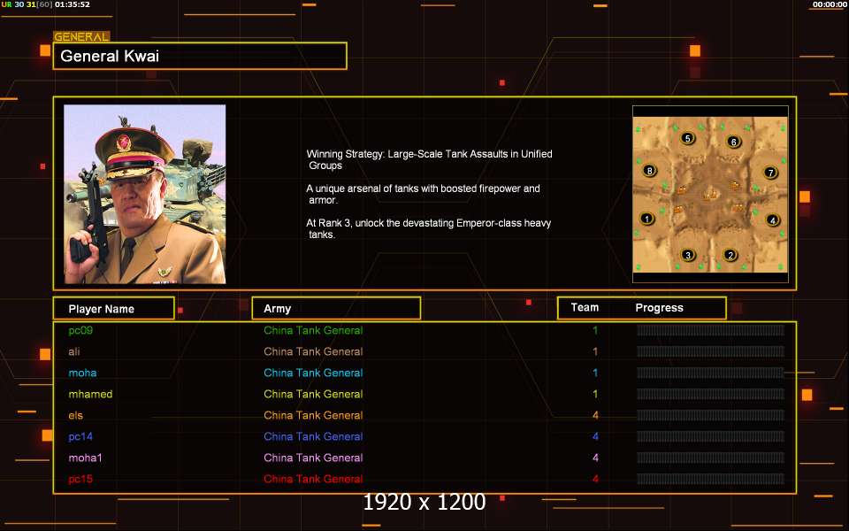The image size is (849, 531).
Task: Select player name pc14
Action: click(80, 436)
